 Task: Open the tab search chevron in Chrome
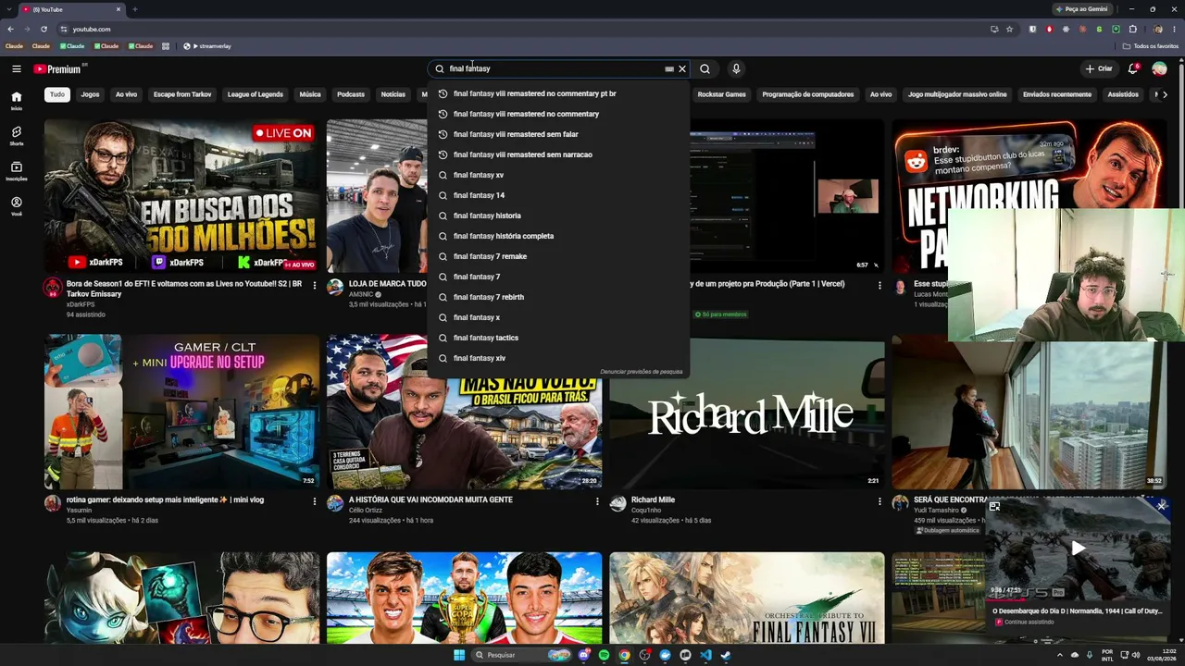pos(10,9)
